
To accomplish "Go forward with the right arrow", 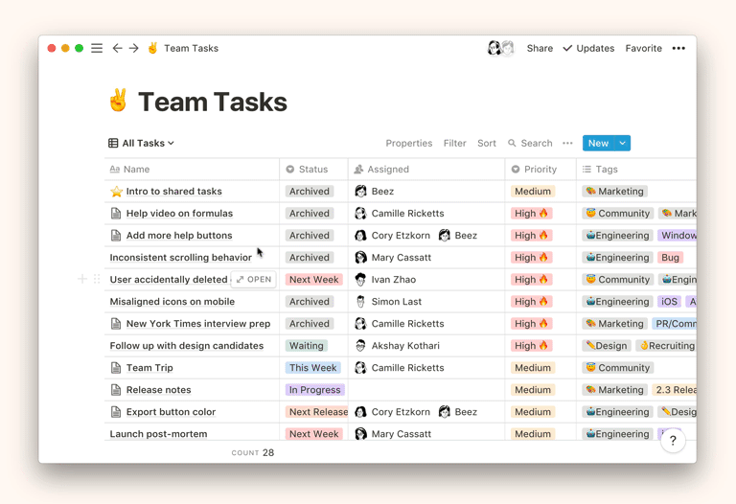I will tap(134, 48).
